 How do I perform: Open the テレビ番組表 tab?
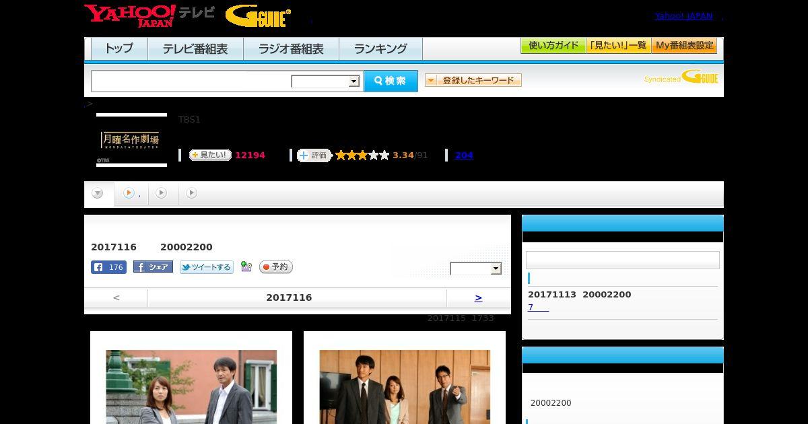(195, 48)
